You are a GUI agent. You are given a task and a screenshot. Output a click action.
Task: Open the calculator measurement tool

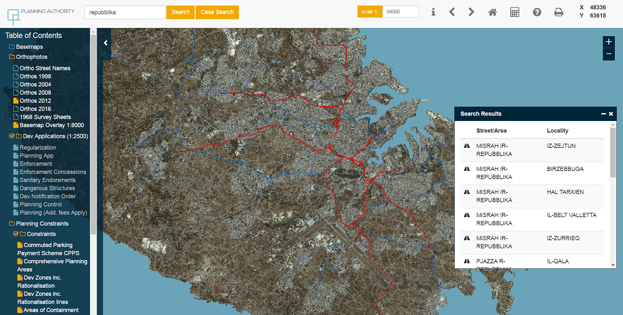click(515, 12)
